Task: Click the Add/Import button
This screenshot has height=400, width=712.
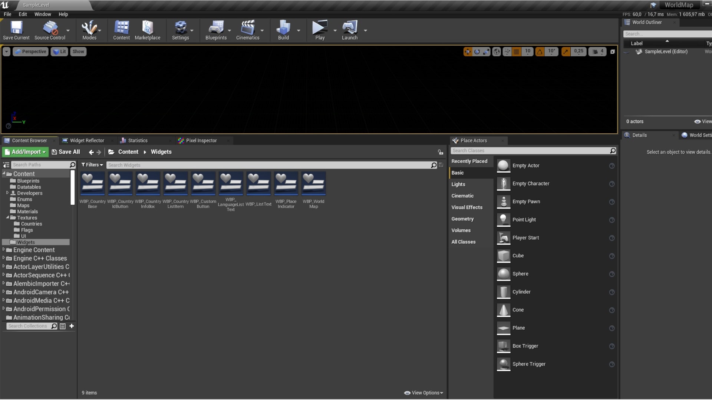Action: tap(25, 152)
